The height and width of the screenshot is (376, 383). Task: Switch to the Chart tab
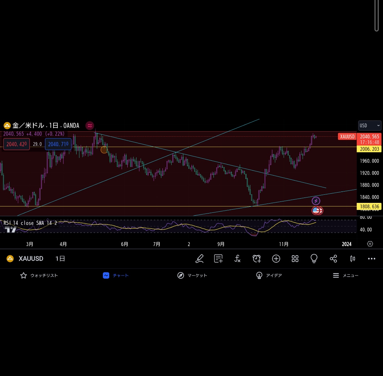click(116, 275)
